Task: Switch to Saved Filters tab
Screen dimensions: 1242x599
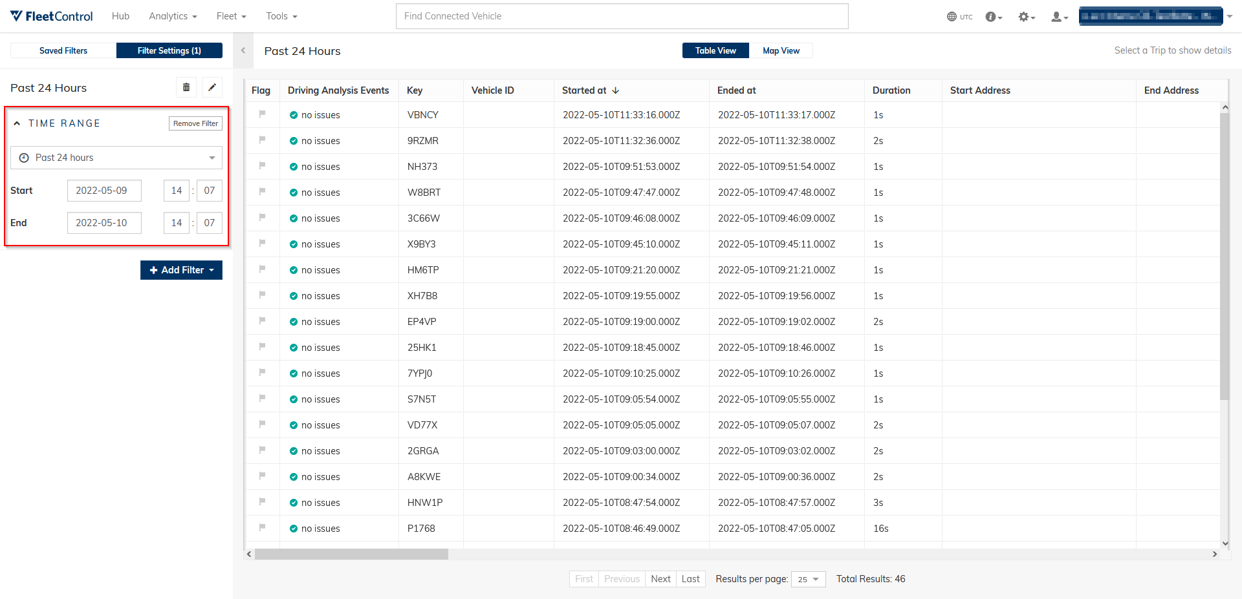Action: coord(63,50)
